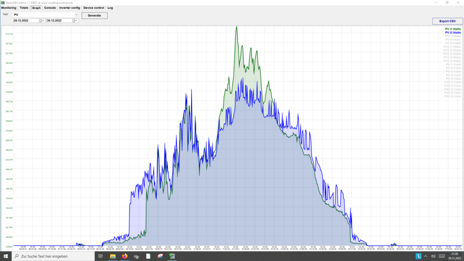Image resolution: width=464 pixels, height=261 pixels.
Task: Open the clock showing 21:20
Action: tap(455, 256)
